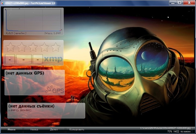Image resolution: width=196 pixels, height=134 pixels.
Task: Click the third rating star
Action: pyautogui.click(x=33, y=47)
